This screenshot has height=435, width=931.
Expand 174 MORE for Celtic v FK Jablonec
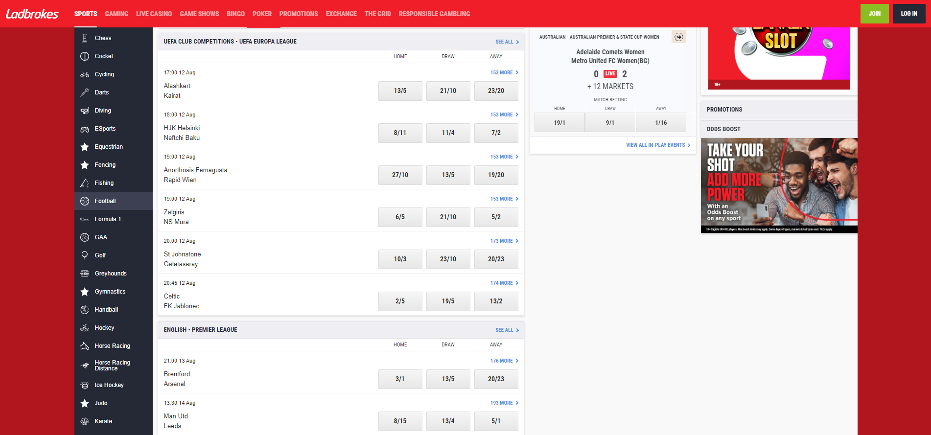pyautogui.click(x=504, y=283)
